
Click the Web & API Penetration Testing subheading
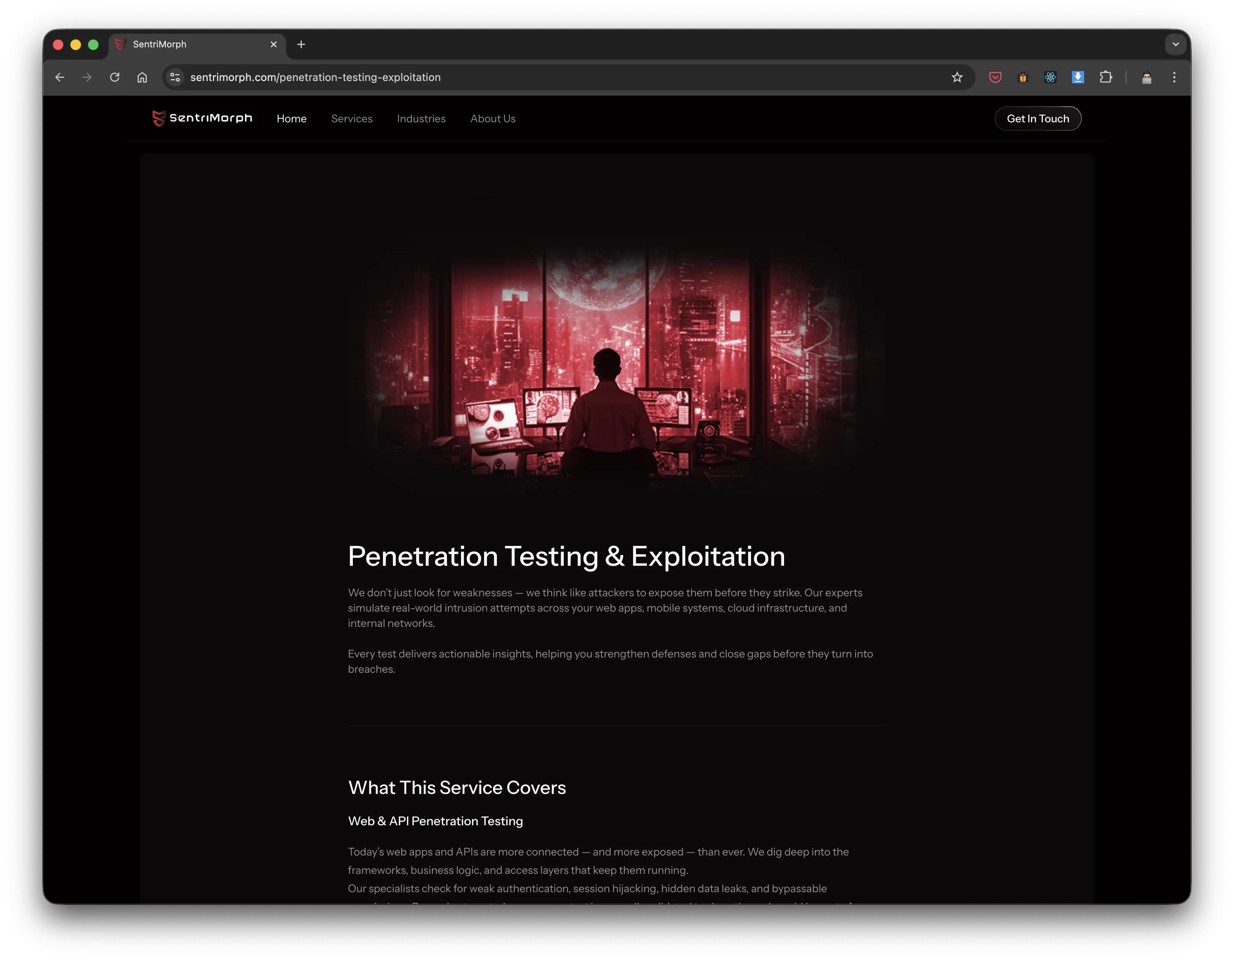435,821
